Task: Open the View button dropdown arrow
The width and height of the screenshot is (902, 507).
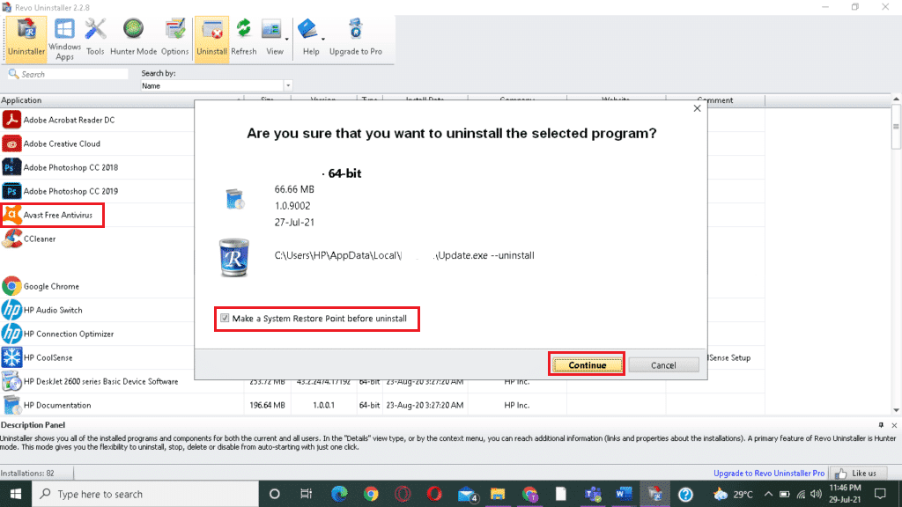Action: click(285, 38)
